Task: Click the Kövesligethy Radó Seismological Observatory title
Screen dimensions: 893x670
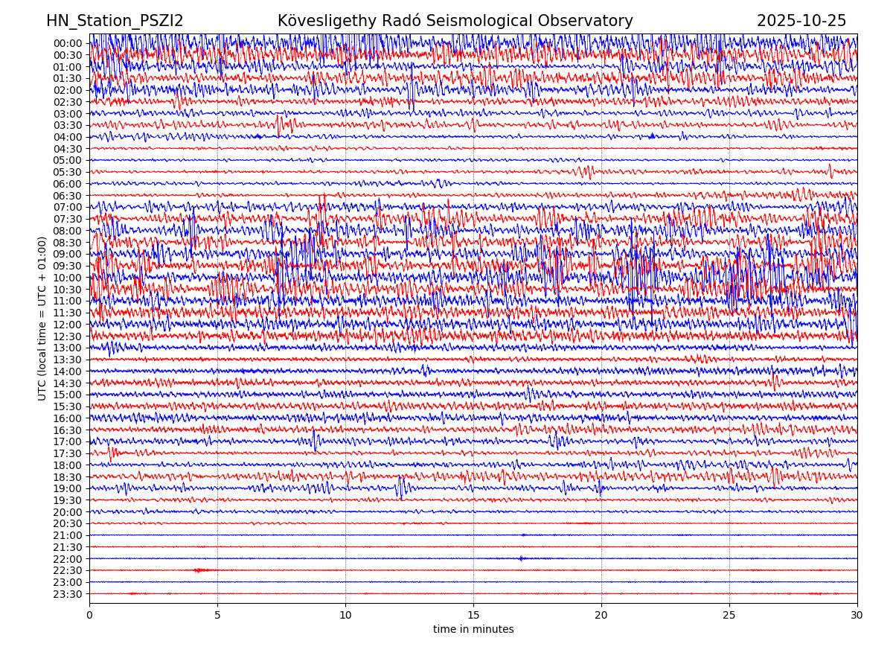Action: [455, 22]
